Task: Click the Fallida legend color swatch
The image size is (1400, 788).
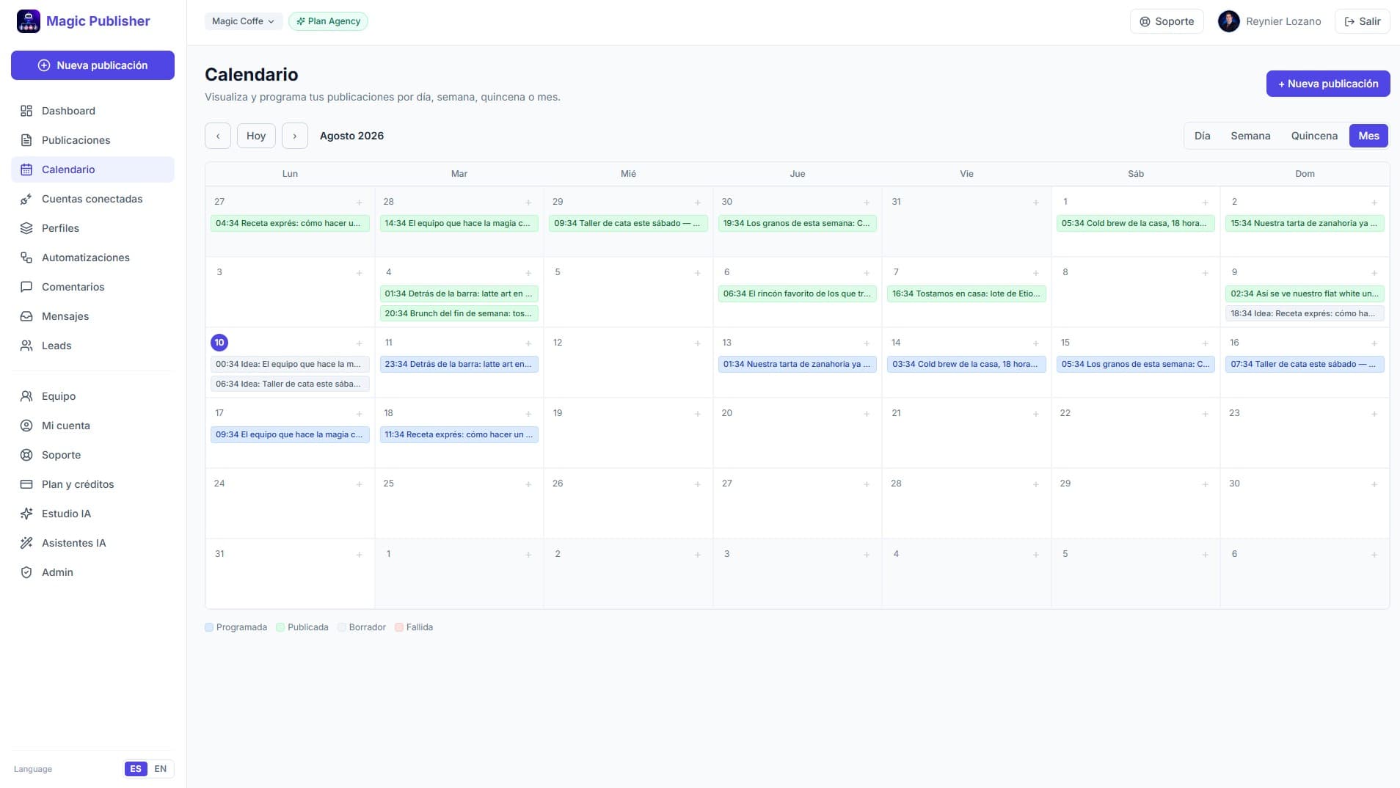Action: pyautogui.click(x=399, y=627)
